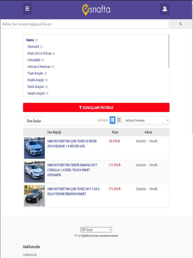Click İstanbul in the Megane row
The height and width of the screenshot is (258, 193).
(141, 141)
